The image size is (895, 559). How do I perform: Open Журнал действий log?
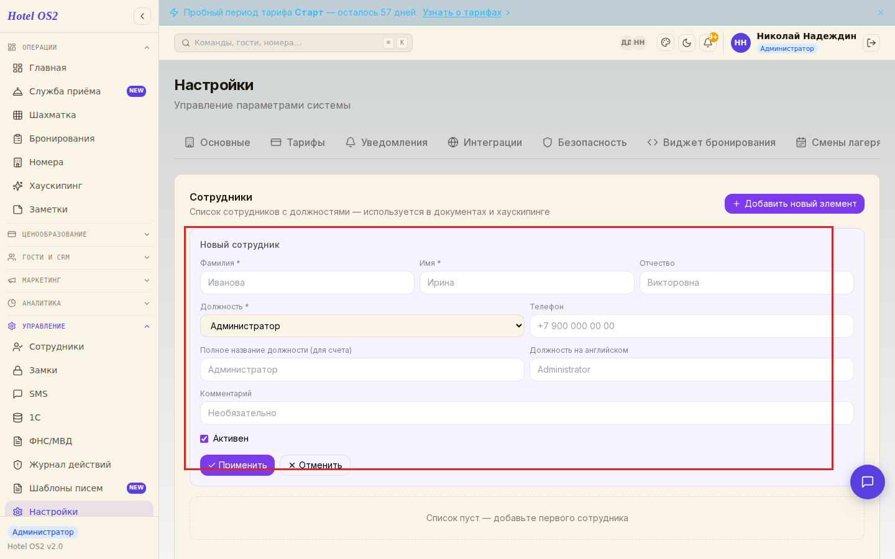coord(78,465)
